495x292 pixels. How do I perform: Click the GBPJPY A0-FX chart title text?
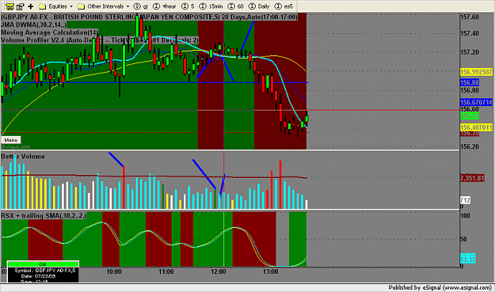(x=149, y=17)
